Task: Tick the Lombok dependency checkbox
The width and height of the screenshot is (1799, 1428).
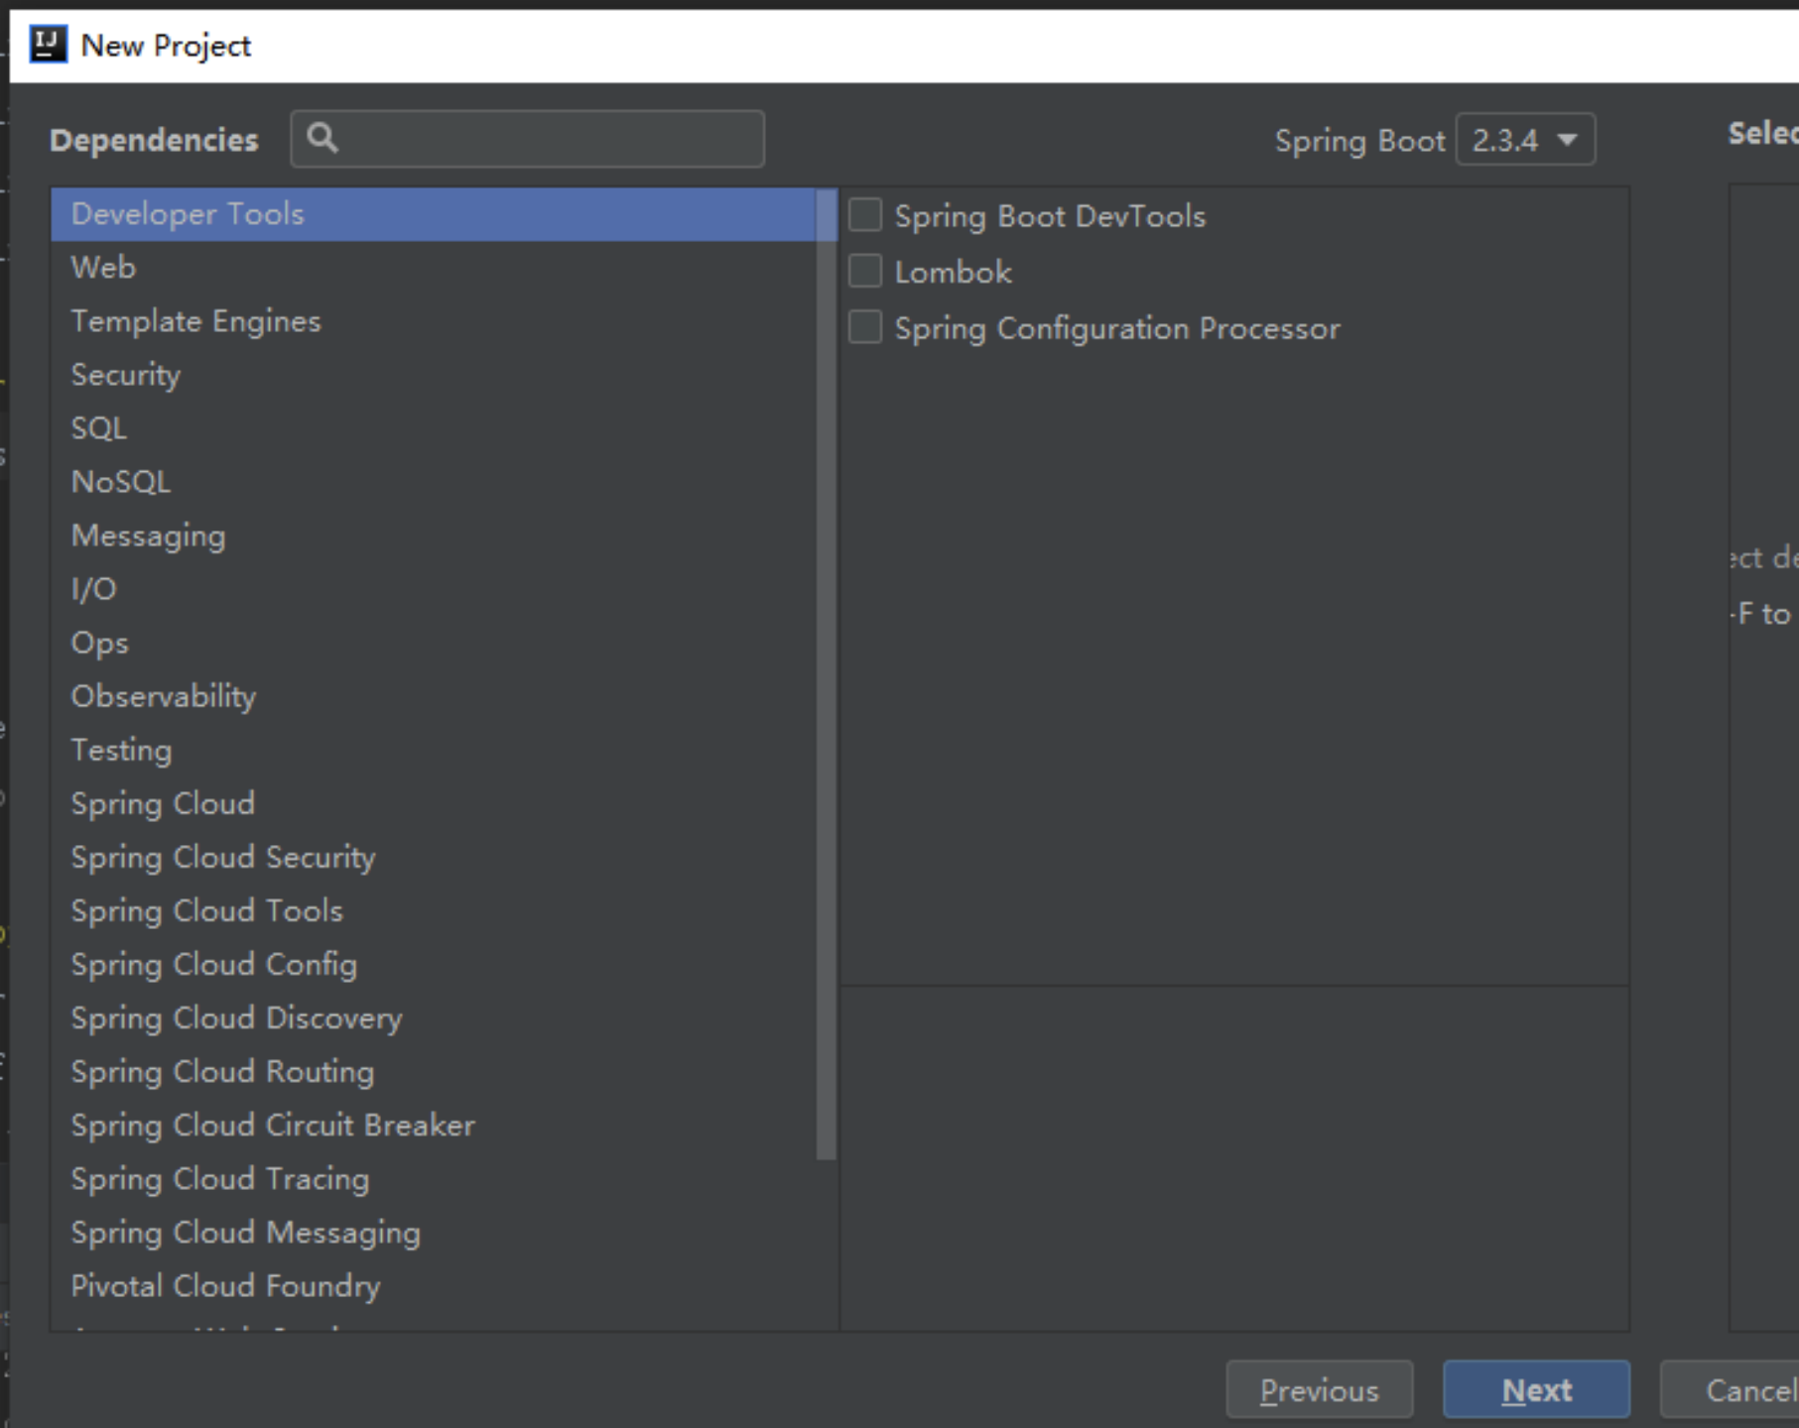Action: point(865,270)
